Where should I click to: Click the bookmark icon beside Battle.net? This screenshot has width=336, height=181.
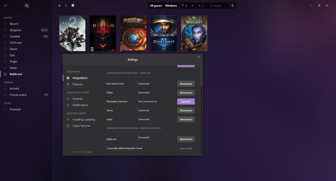point(5,74)
